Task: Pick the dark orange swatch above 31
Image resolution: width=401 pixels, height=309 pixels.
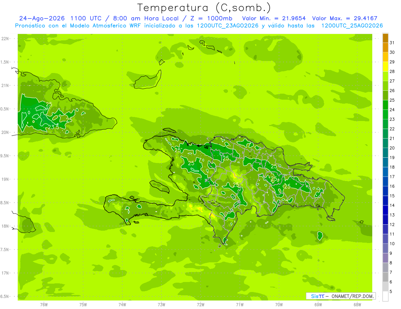Action: click(385, 38)
